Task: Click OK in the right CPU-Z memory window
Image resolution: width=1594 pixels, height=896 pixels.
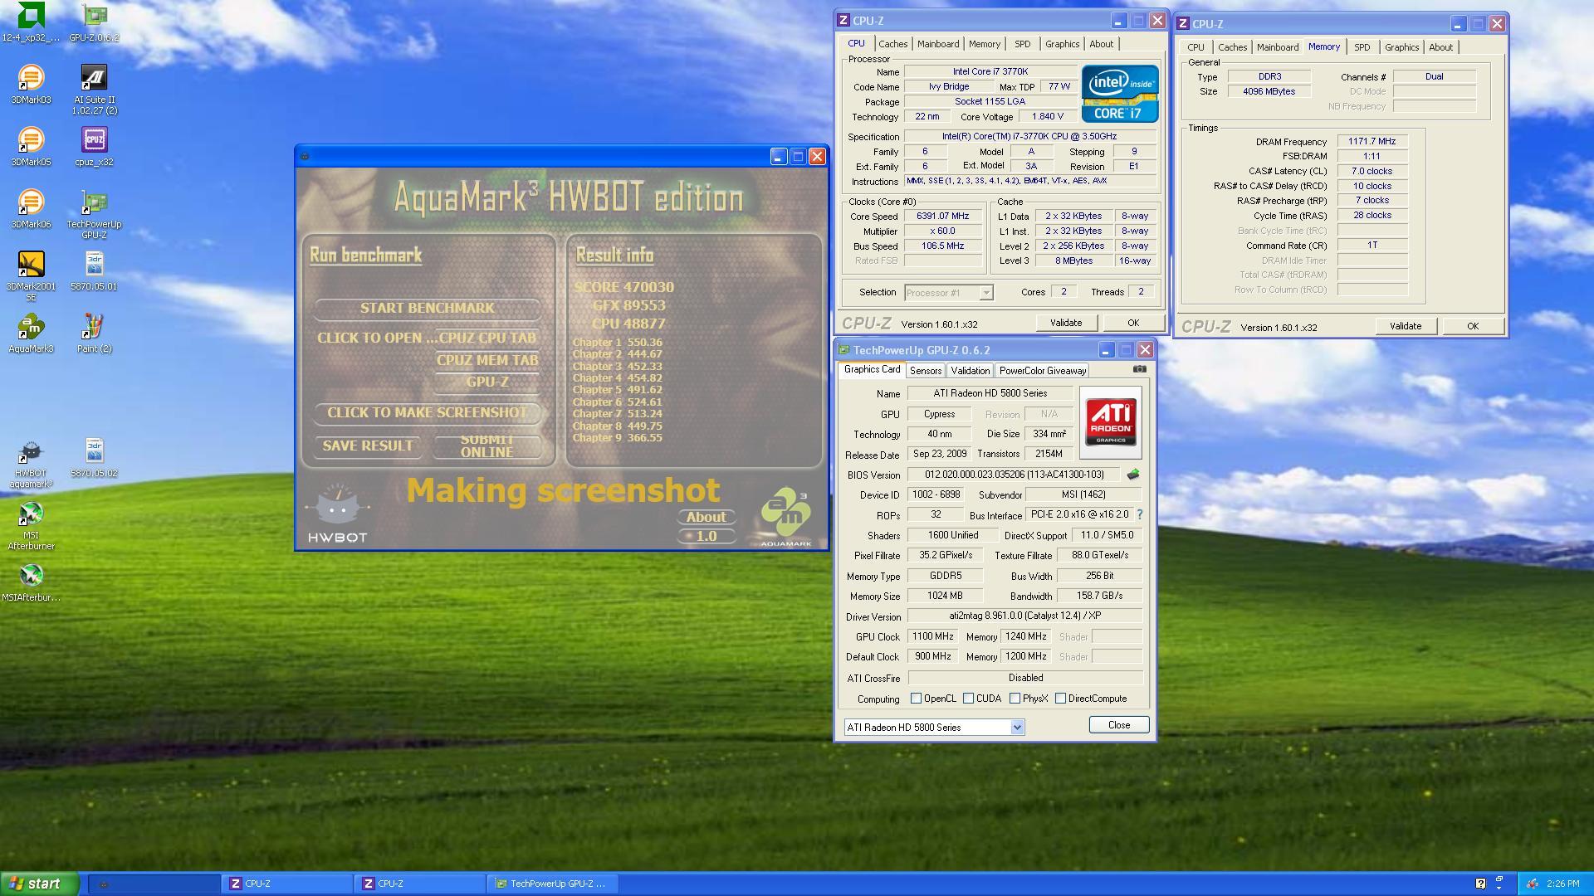Action: 1472,326
